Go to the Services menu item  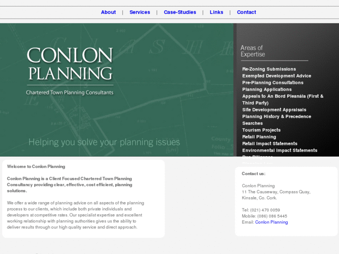[140, 12]
